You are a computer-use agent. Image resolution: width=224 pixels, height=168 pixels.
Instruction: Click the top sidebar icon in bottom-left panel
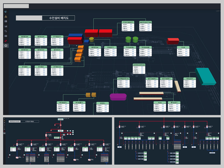click(x=4, y=118)
